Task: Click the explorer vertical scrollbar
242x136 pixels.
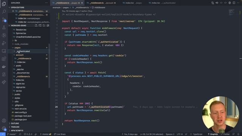Action: [x=49, y=66]
